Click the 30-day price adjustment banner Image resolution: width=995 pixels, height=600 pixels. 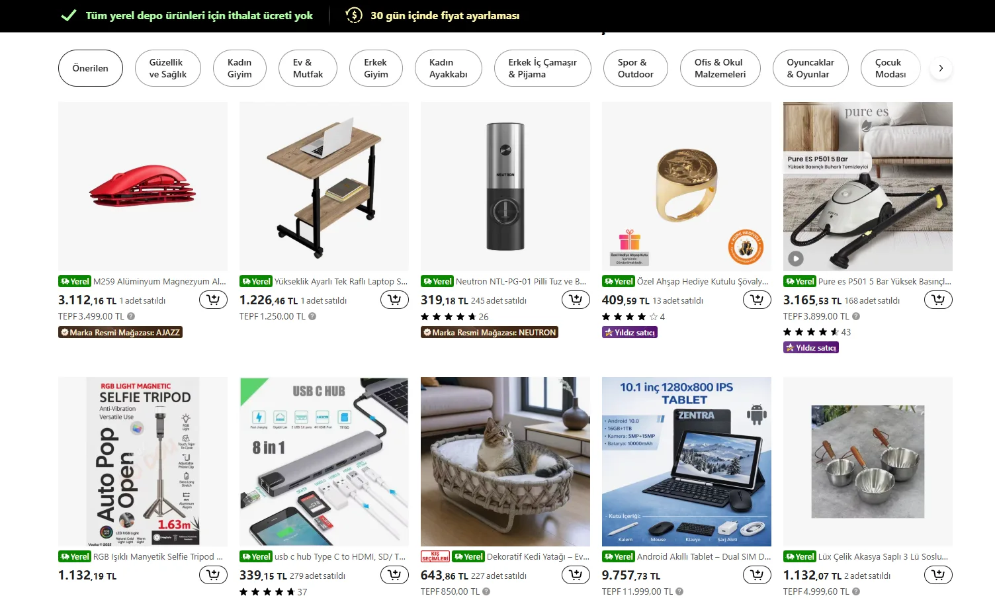coord(433,15)
